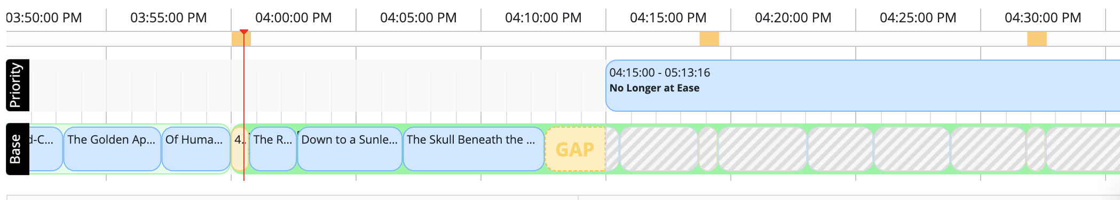Click orange marker after 04:15:00 PM
This screenshot has height=200, width=1120.
click(x=709, y=39)
